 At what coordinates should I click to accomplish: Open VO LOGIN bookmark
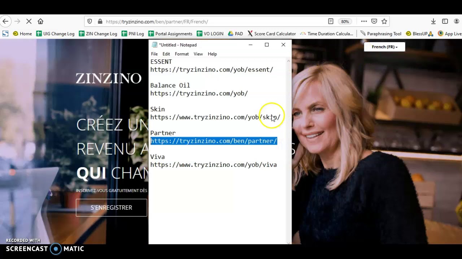[210, 34]
